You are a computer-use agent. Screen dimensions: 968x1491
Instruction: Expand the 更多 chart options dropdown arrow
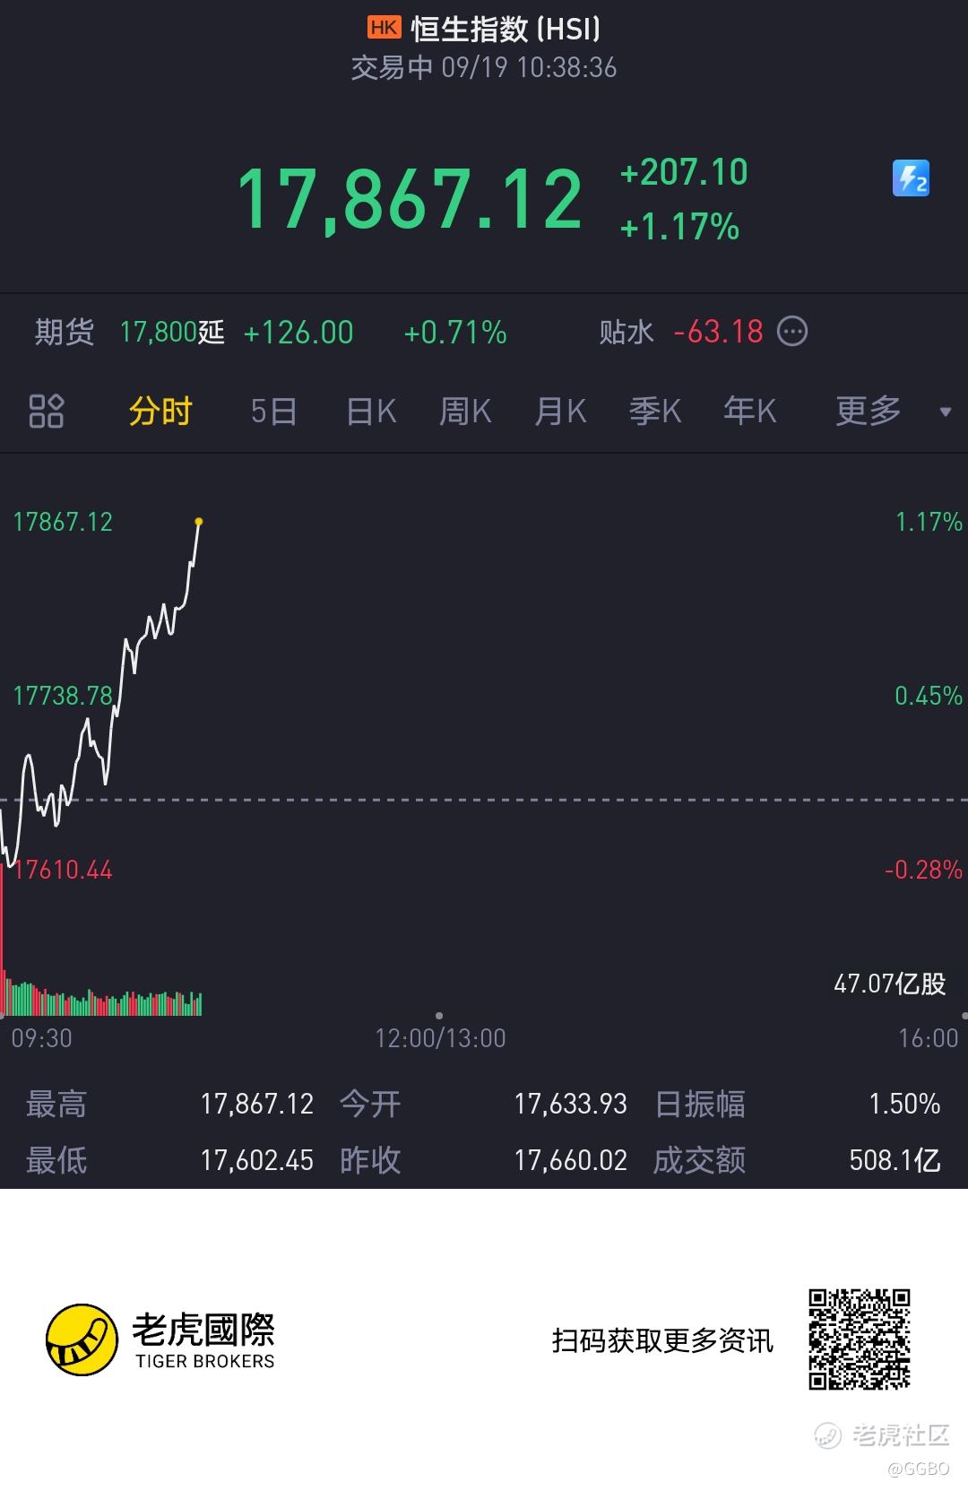point(945,412)
